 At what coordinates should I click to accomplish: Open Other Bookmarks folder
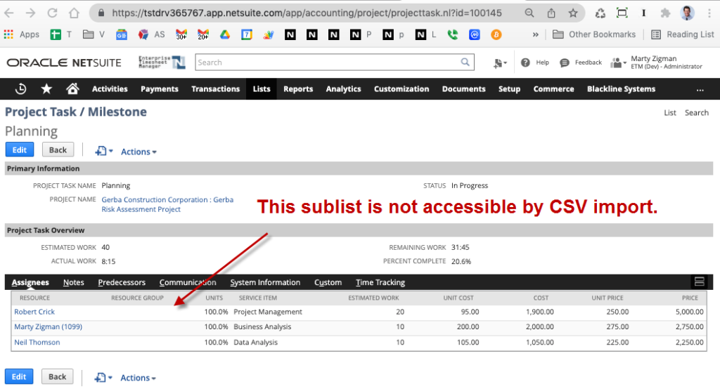pos(593,34)
